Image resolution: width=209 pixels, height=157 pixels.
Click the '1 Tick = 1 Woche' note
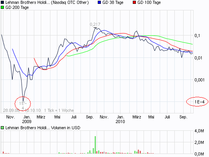tap(59, 110)
